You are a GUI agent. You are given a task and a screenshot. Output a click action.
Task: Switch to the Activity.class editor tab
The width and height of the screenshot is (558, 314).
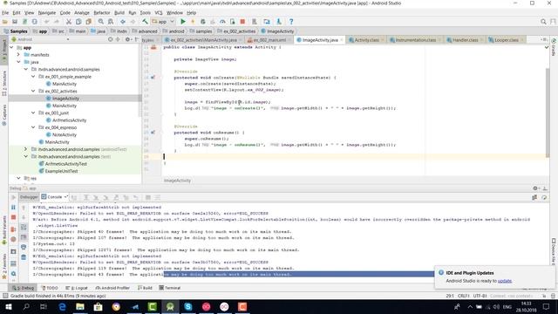pos(366,40)
